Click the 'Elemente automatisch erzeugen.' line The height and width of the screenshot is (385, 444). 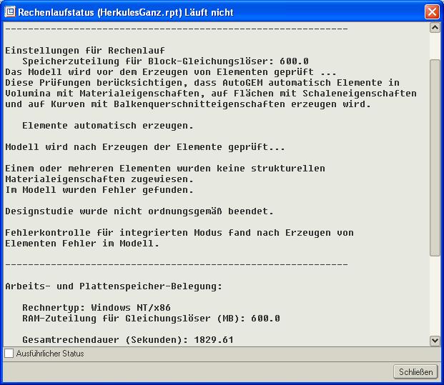pos(108,125)
